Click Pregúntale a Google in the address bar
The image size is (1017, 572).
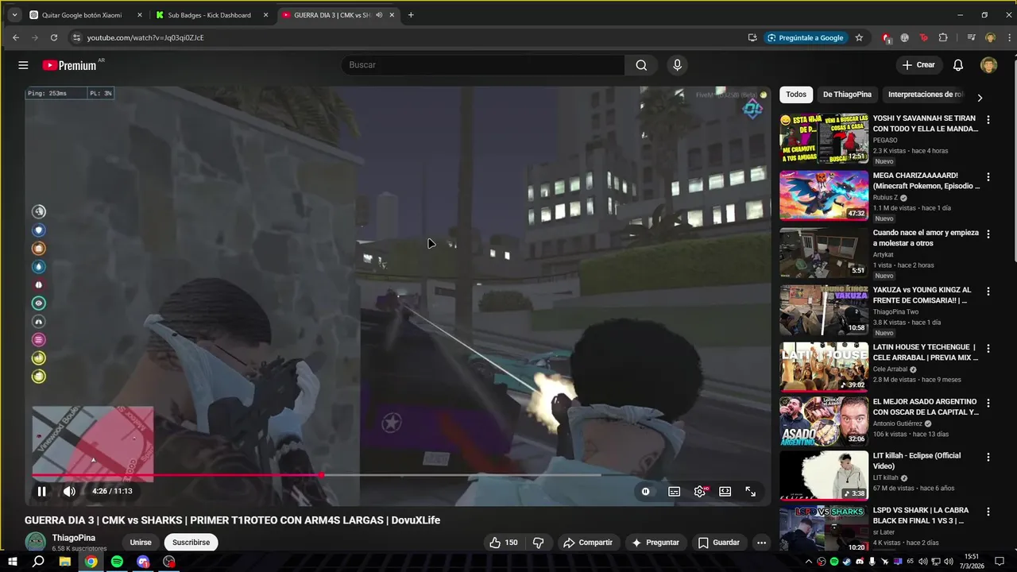806,37
